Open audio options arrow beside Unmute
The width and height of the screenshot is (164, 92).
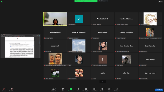(x=7, y=89)
